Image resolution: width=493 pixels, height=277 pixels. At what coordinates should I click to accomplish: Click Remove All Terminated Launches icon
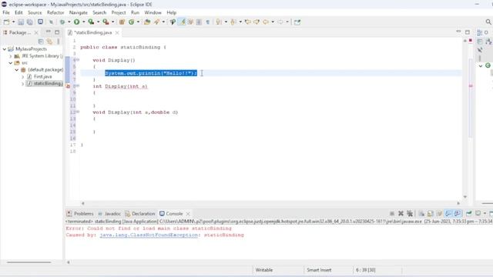[410, 214]
